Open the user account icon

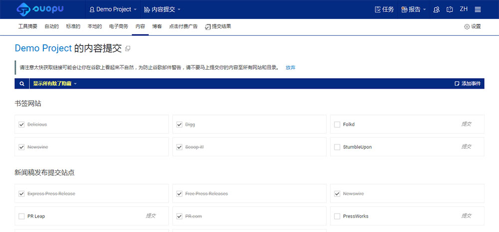pos(437,9)
